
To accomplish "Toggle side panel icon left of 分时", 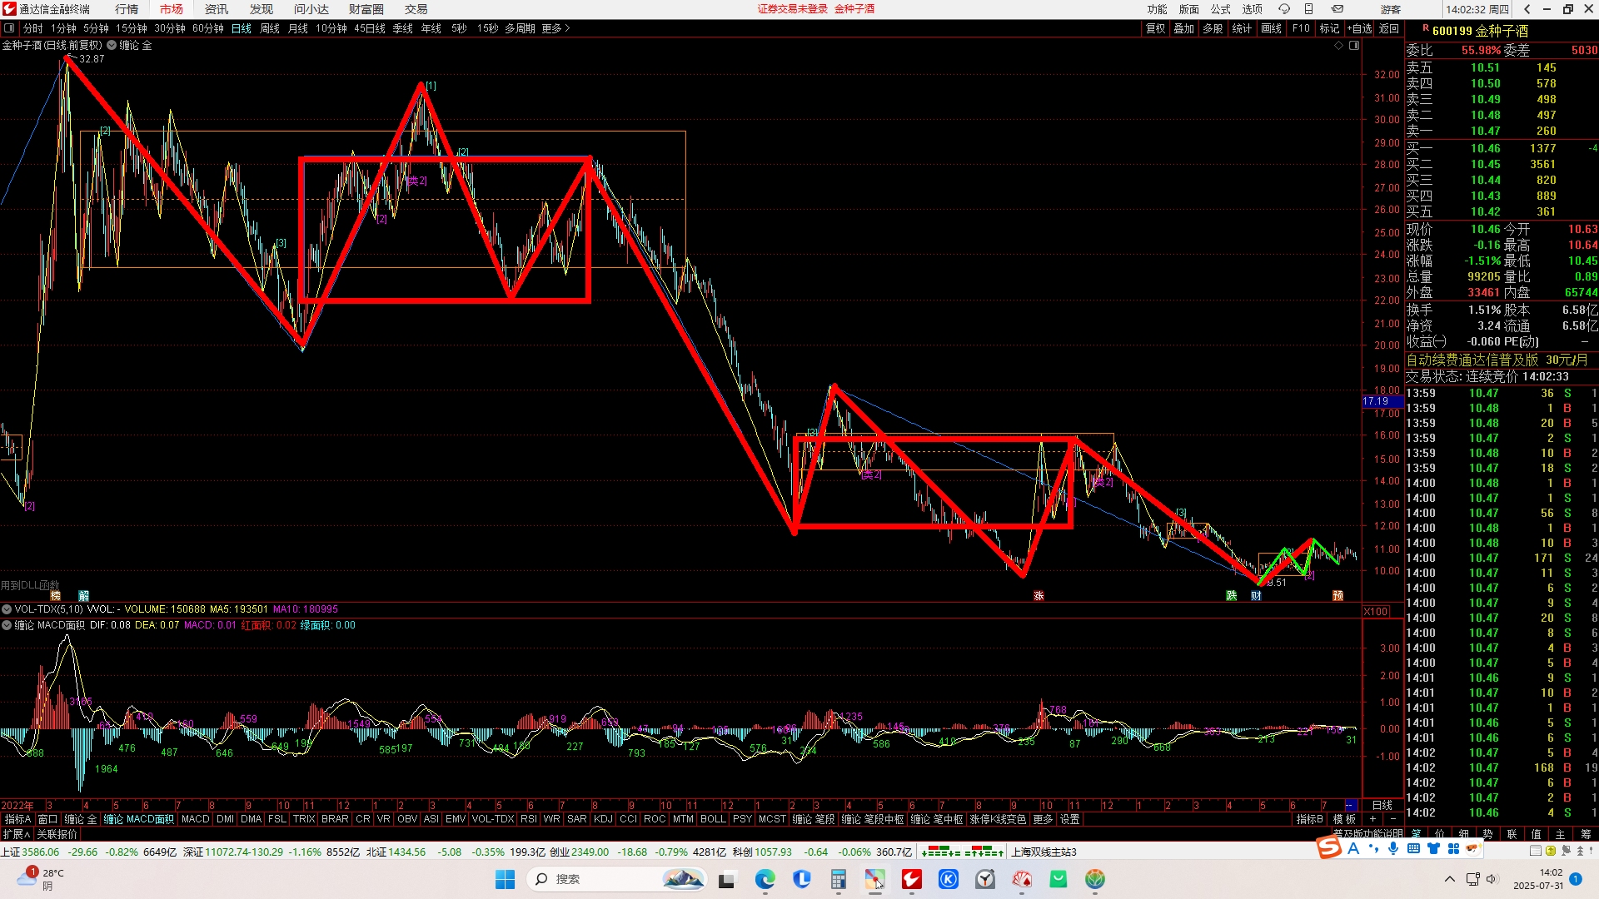I will (x=9, y=28).
